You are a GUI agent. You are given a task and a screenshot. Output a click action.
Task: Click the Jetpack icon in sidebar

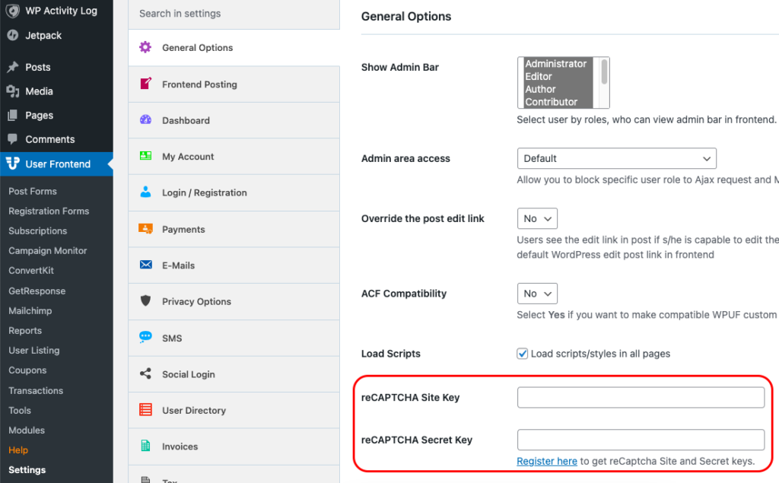point(13,35)
